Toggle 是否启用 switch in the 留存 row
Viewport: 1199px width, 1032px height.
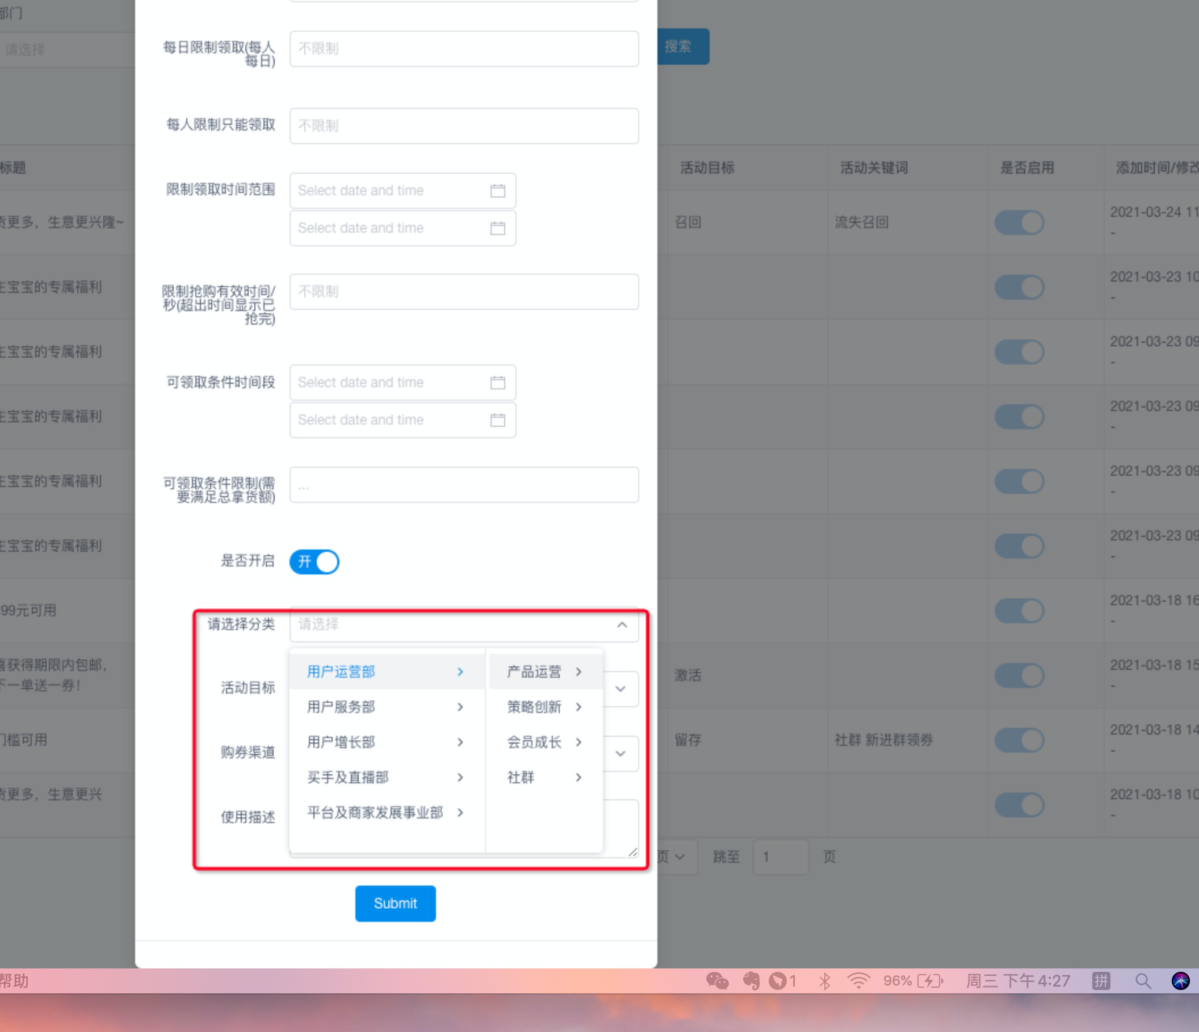pos(1020,740)
